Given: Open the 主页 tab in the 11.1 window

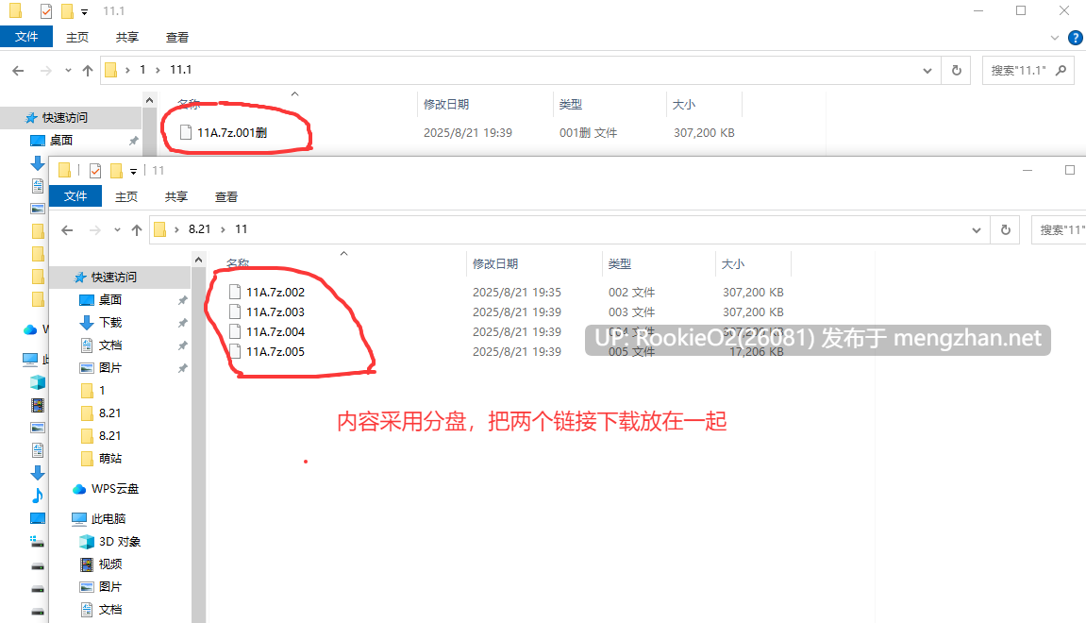Looking at the screenshot, I should [76, 38].
